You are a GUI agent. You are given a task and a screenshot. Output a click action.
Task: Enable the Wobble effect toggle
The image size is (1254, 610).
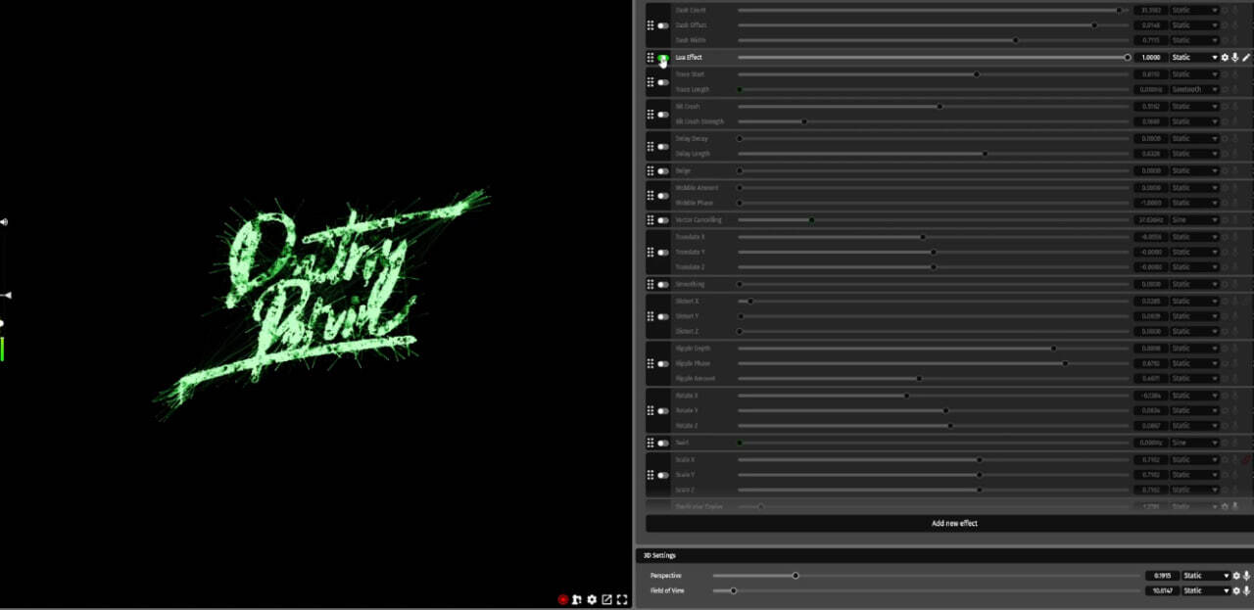[663, 196]
